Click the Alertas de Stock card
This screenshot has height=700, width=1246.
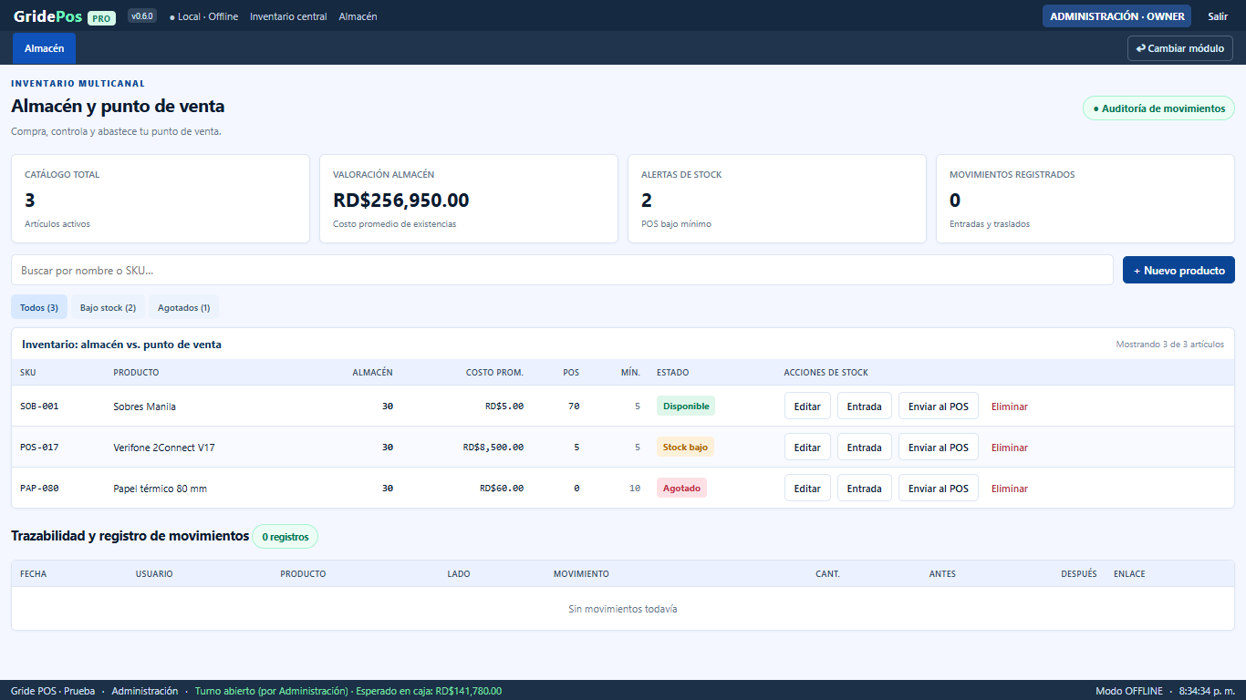(x=777, y=199)
